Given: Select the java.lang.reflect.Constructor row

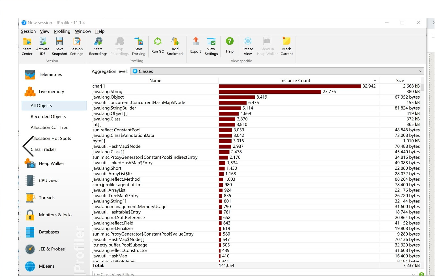Looking at the screenshot, I should [256, 250].
